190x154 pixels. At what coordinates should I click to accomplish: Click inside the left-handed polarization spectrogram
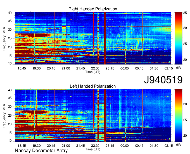click(93, 116)
